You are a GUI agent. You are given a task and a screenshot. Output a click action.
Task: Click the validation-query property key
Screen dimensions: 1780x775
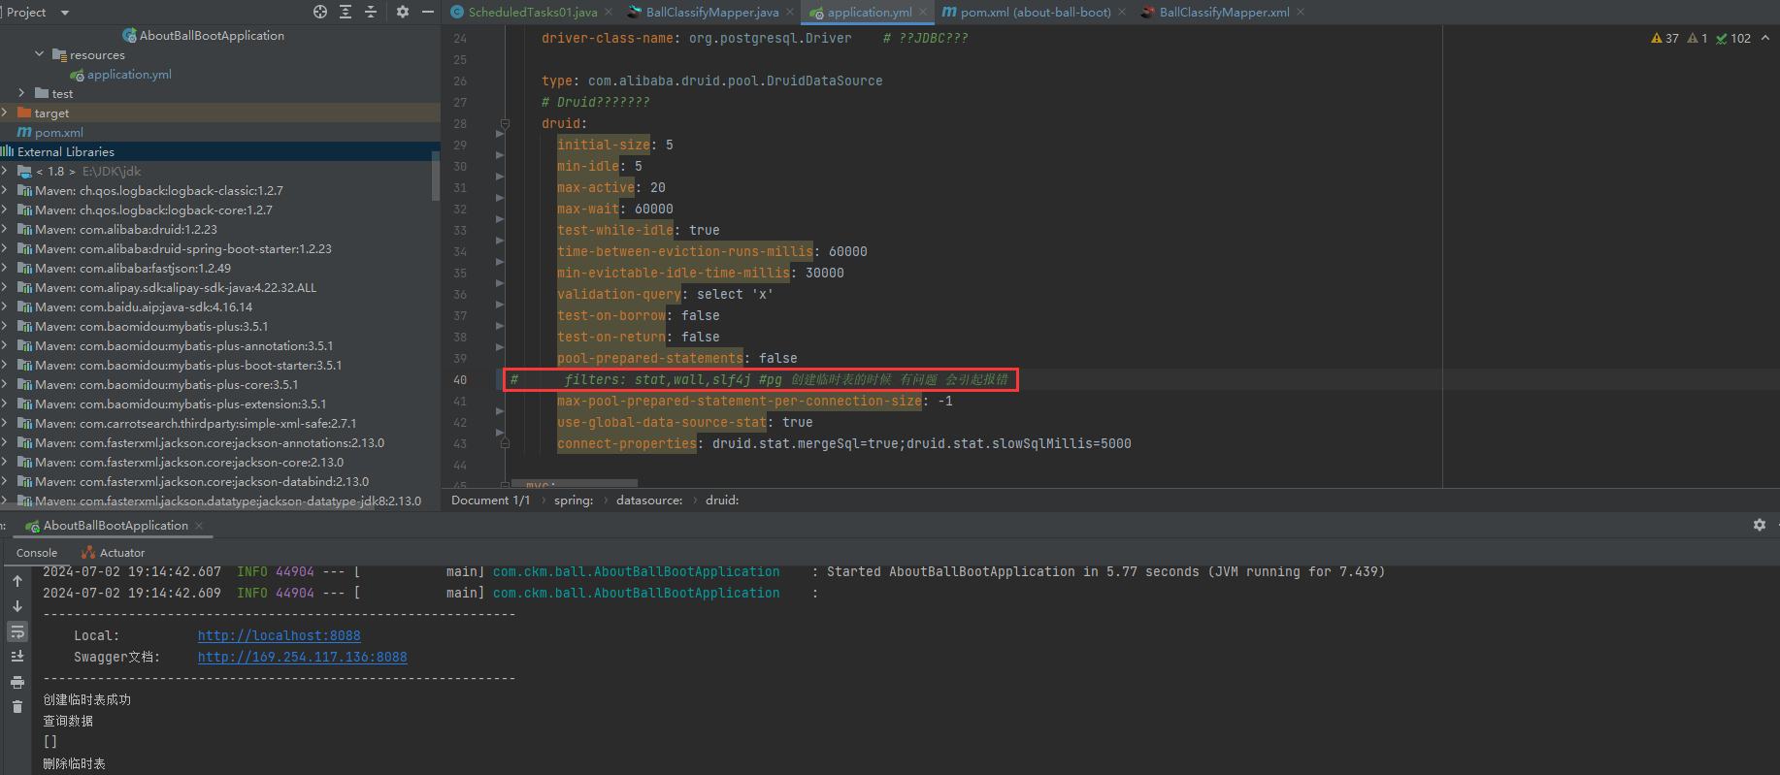click(x=619, y=294)
